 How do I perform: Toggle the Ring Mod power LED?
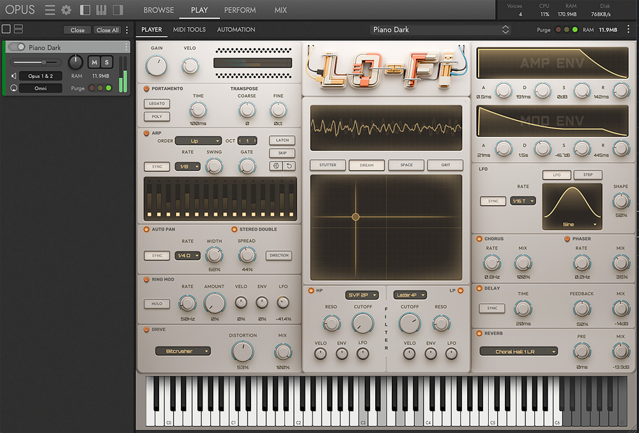[146, 280]
